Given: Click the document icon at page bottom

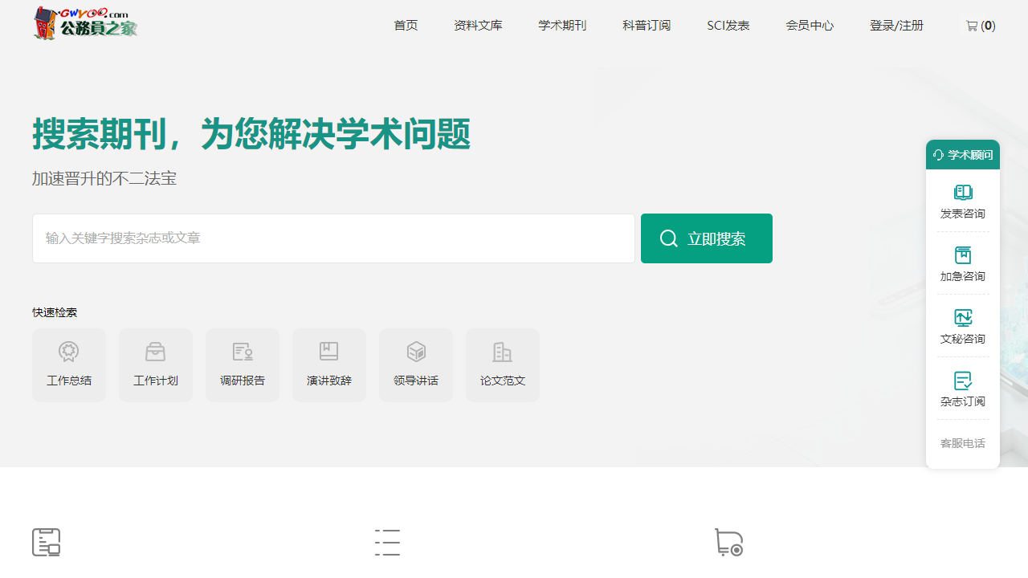Looking at the screenshot, I should [x=46, y=542].
